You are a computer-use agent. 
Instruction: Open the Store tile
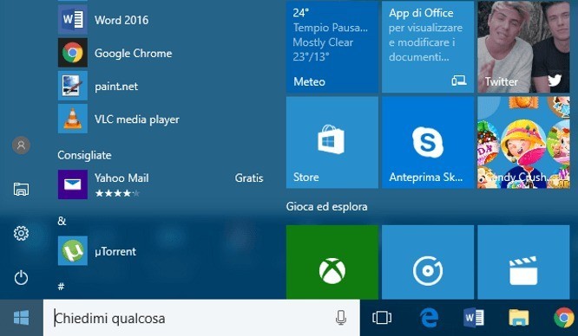click(332, 142)
